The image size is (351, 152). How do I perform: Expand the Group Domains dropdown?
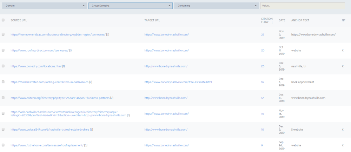tap(130, 6)
